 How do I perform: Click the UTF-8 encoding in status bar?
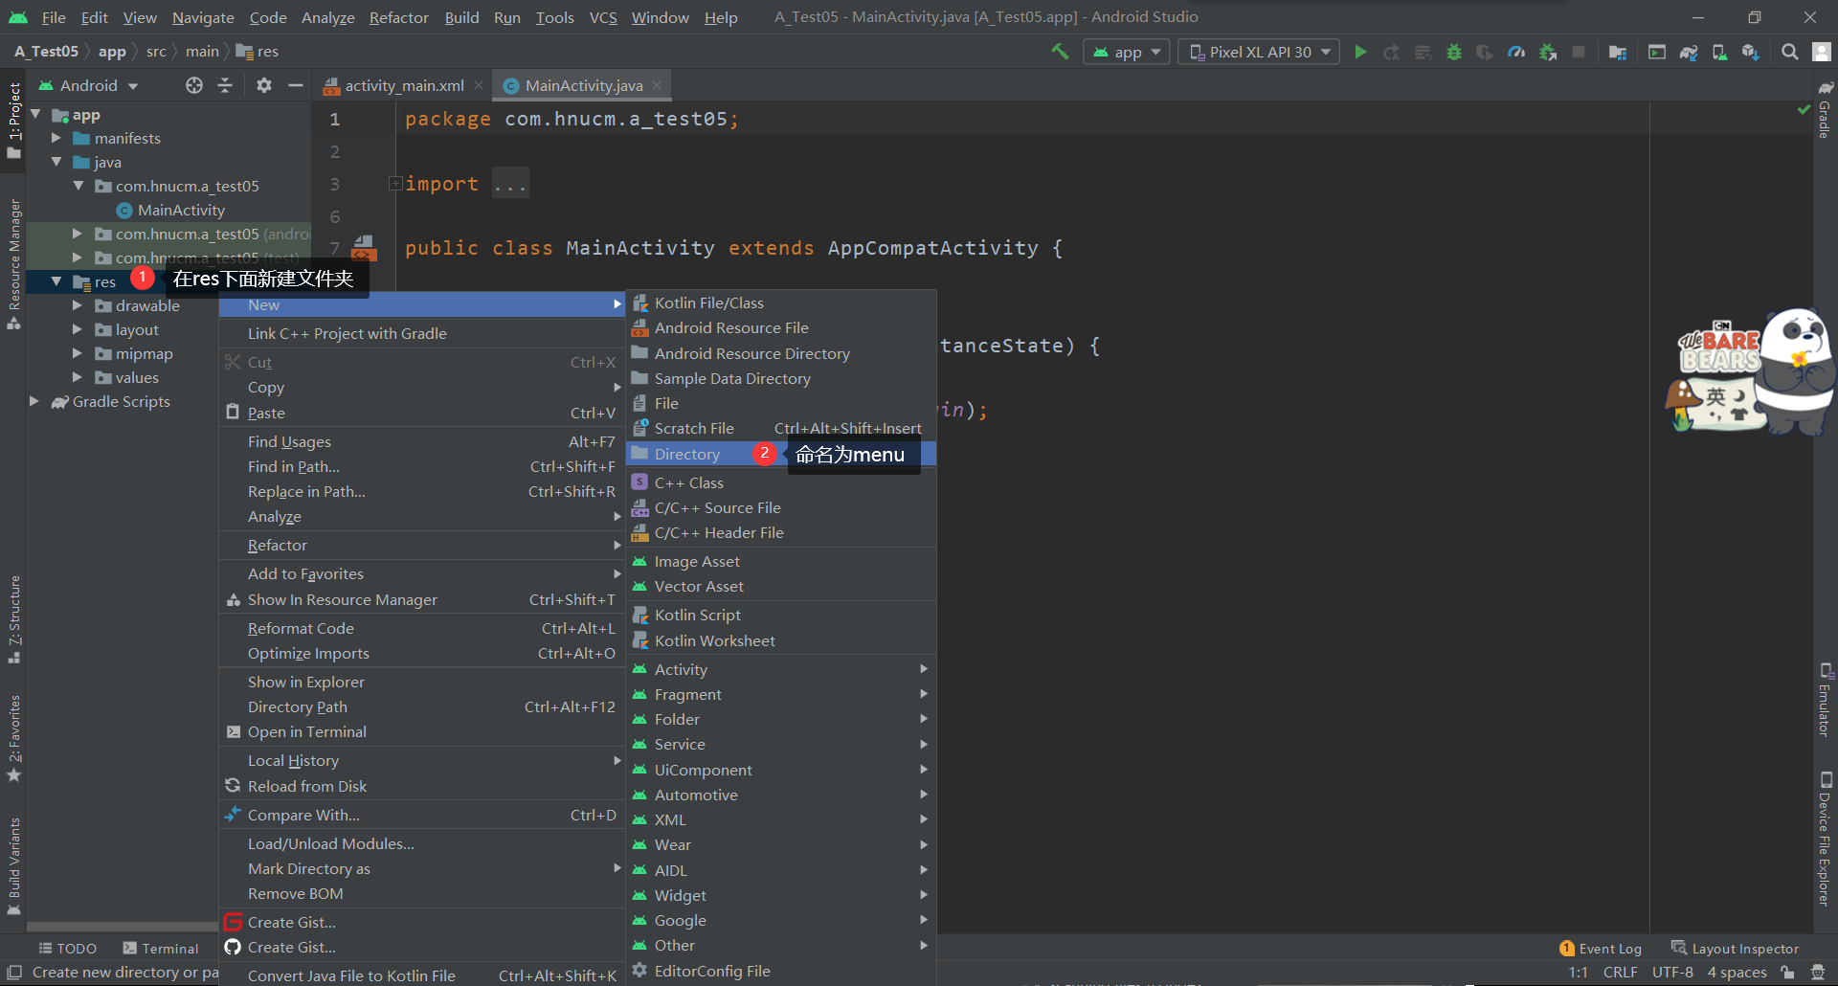pyautogui.click(x=1672, y=973)
